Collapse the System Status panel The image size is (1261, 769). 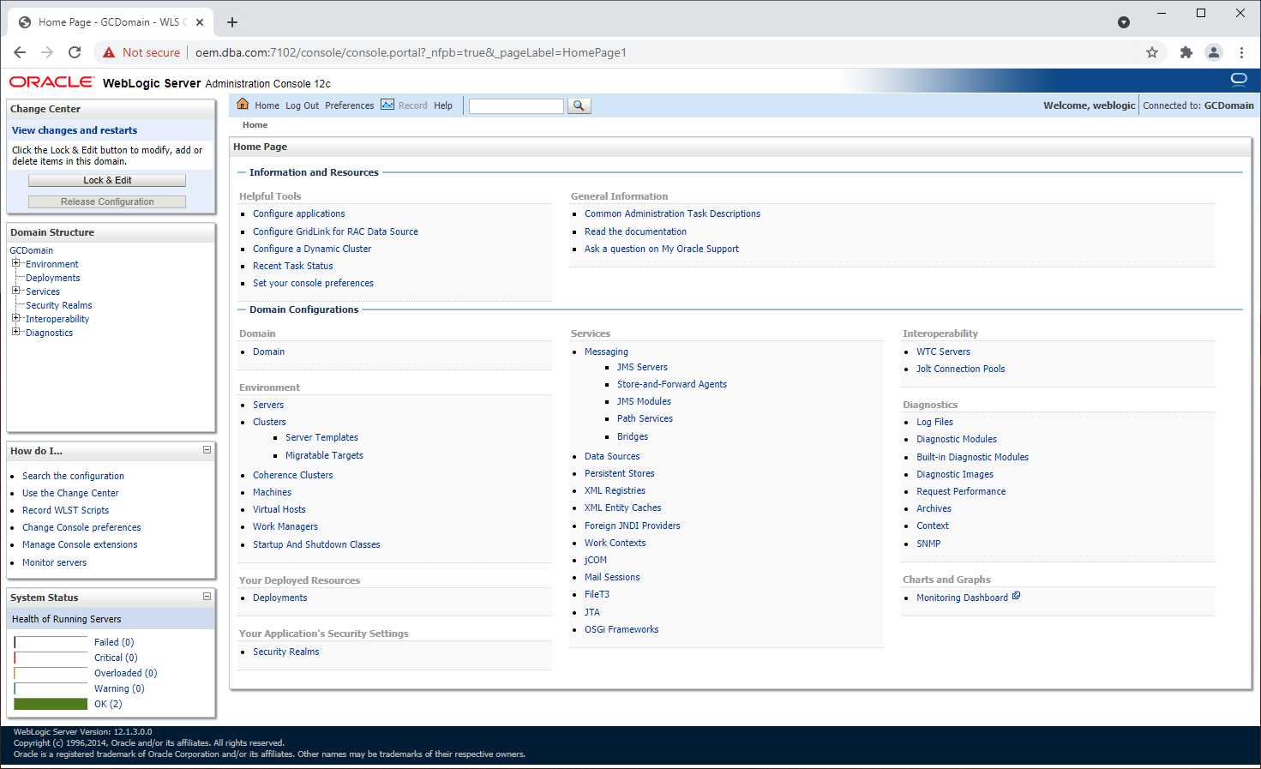(x=207, y=596)
